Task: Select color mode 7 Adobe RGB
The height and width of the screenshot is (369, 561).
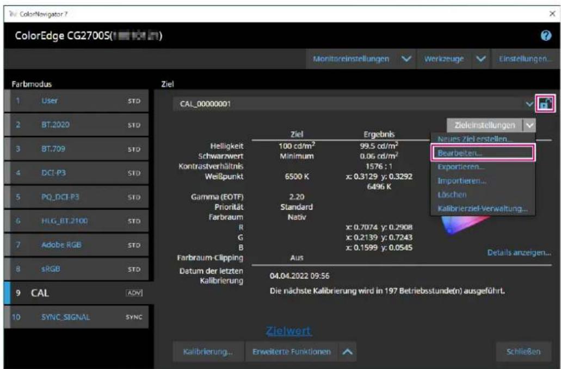Action: click(x=77, y=245)
